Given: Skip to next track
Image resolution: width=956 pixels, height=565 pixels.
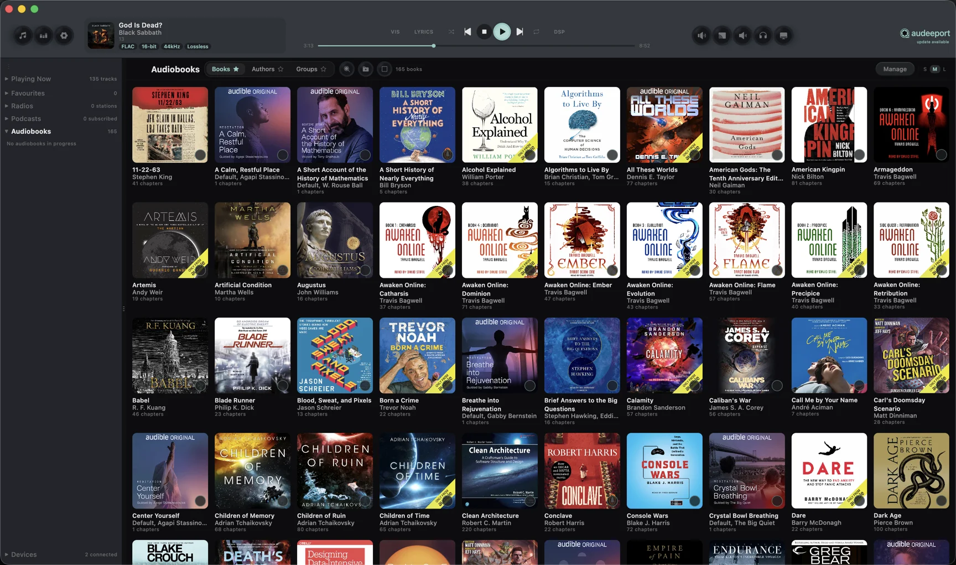Looking at the screenshot, I should (519, 32).
